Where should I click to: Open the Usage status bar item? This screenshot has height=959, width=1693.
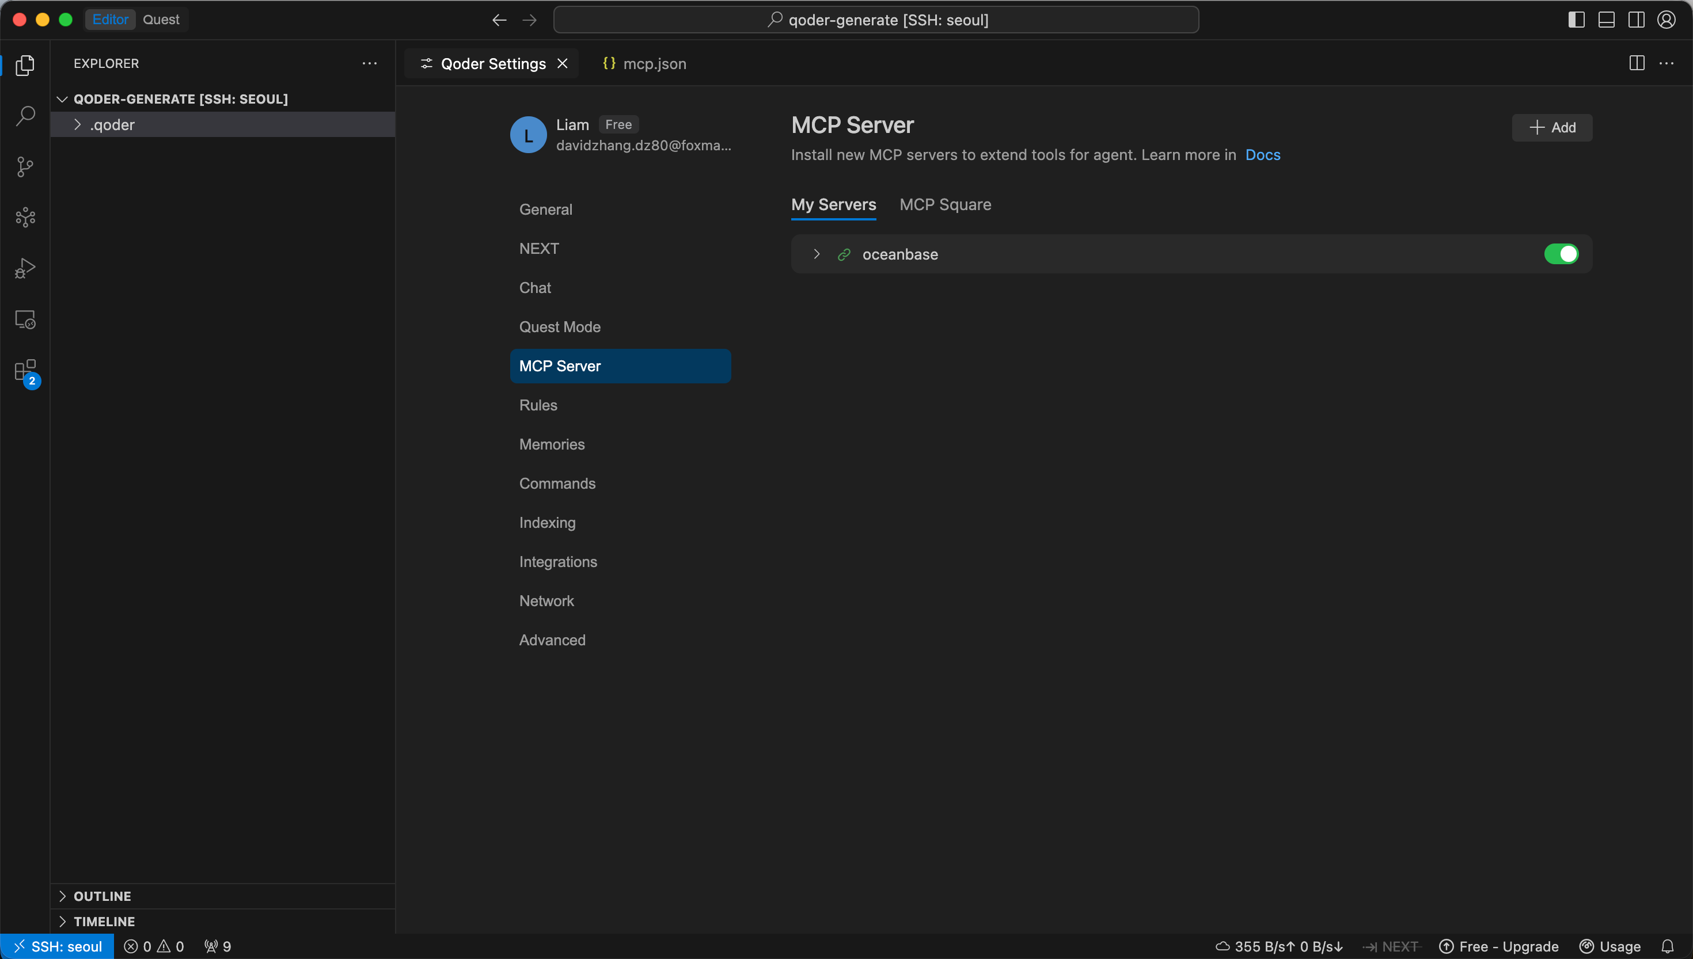pyautogui.click(x=1611, y=946)
